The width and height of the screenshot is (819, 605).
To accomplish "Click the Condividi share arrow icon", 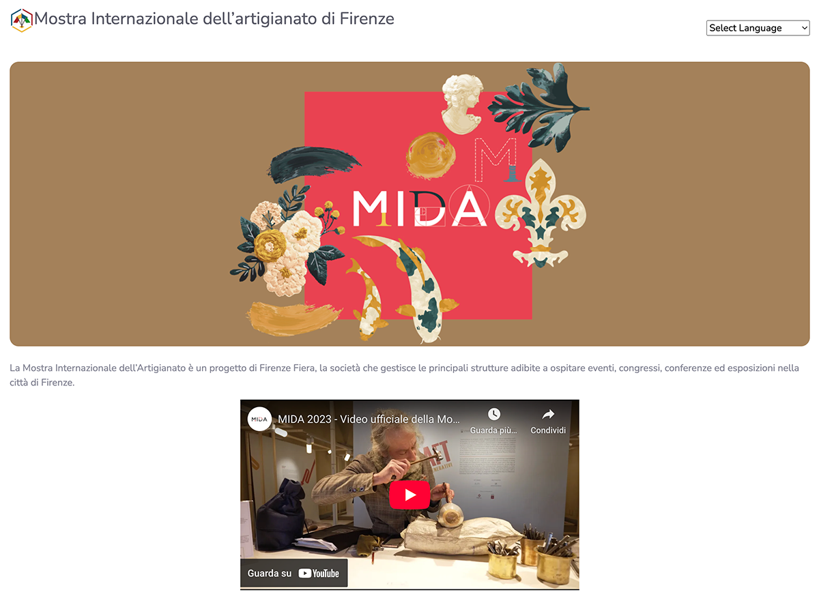I will coord(548,414).
